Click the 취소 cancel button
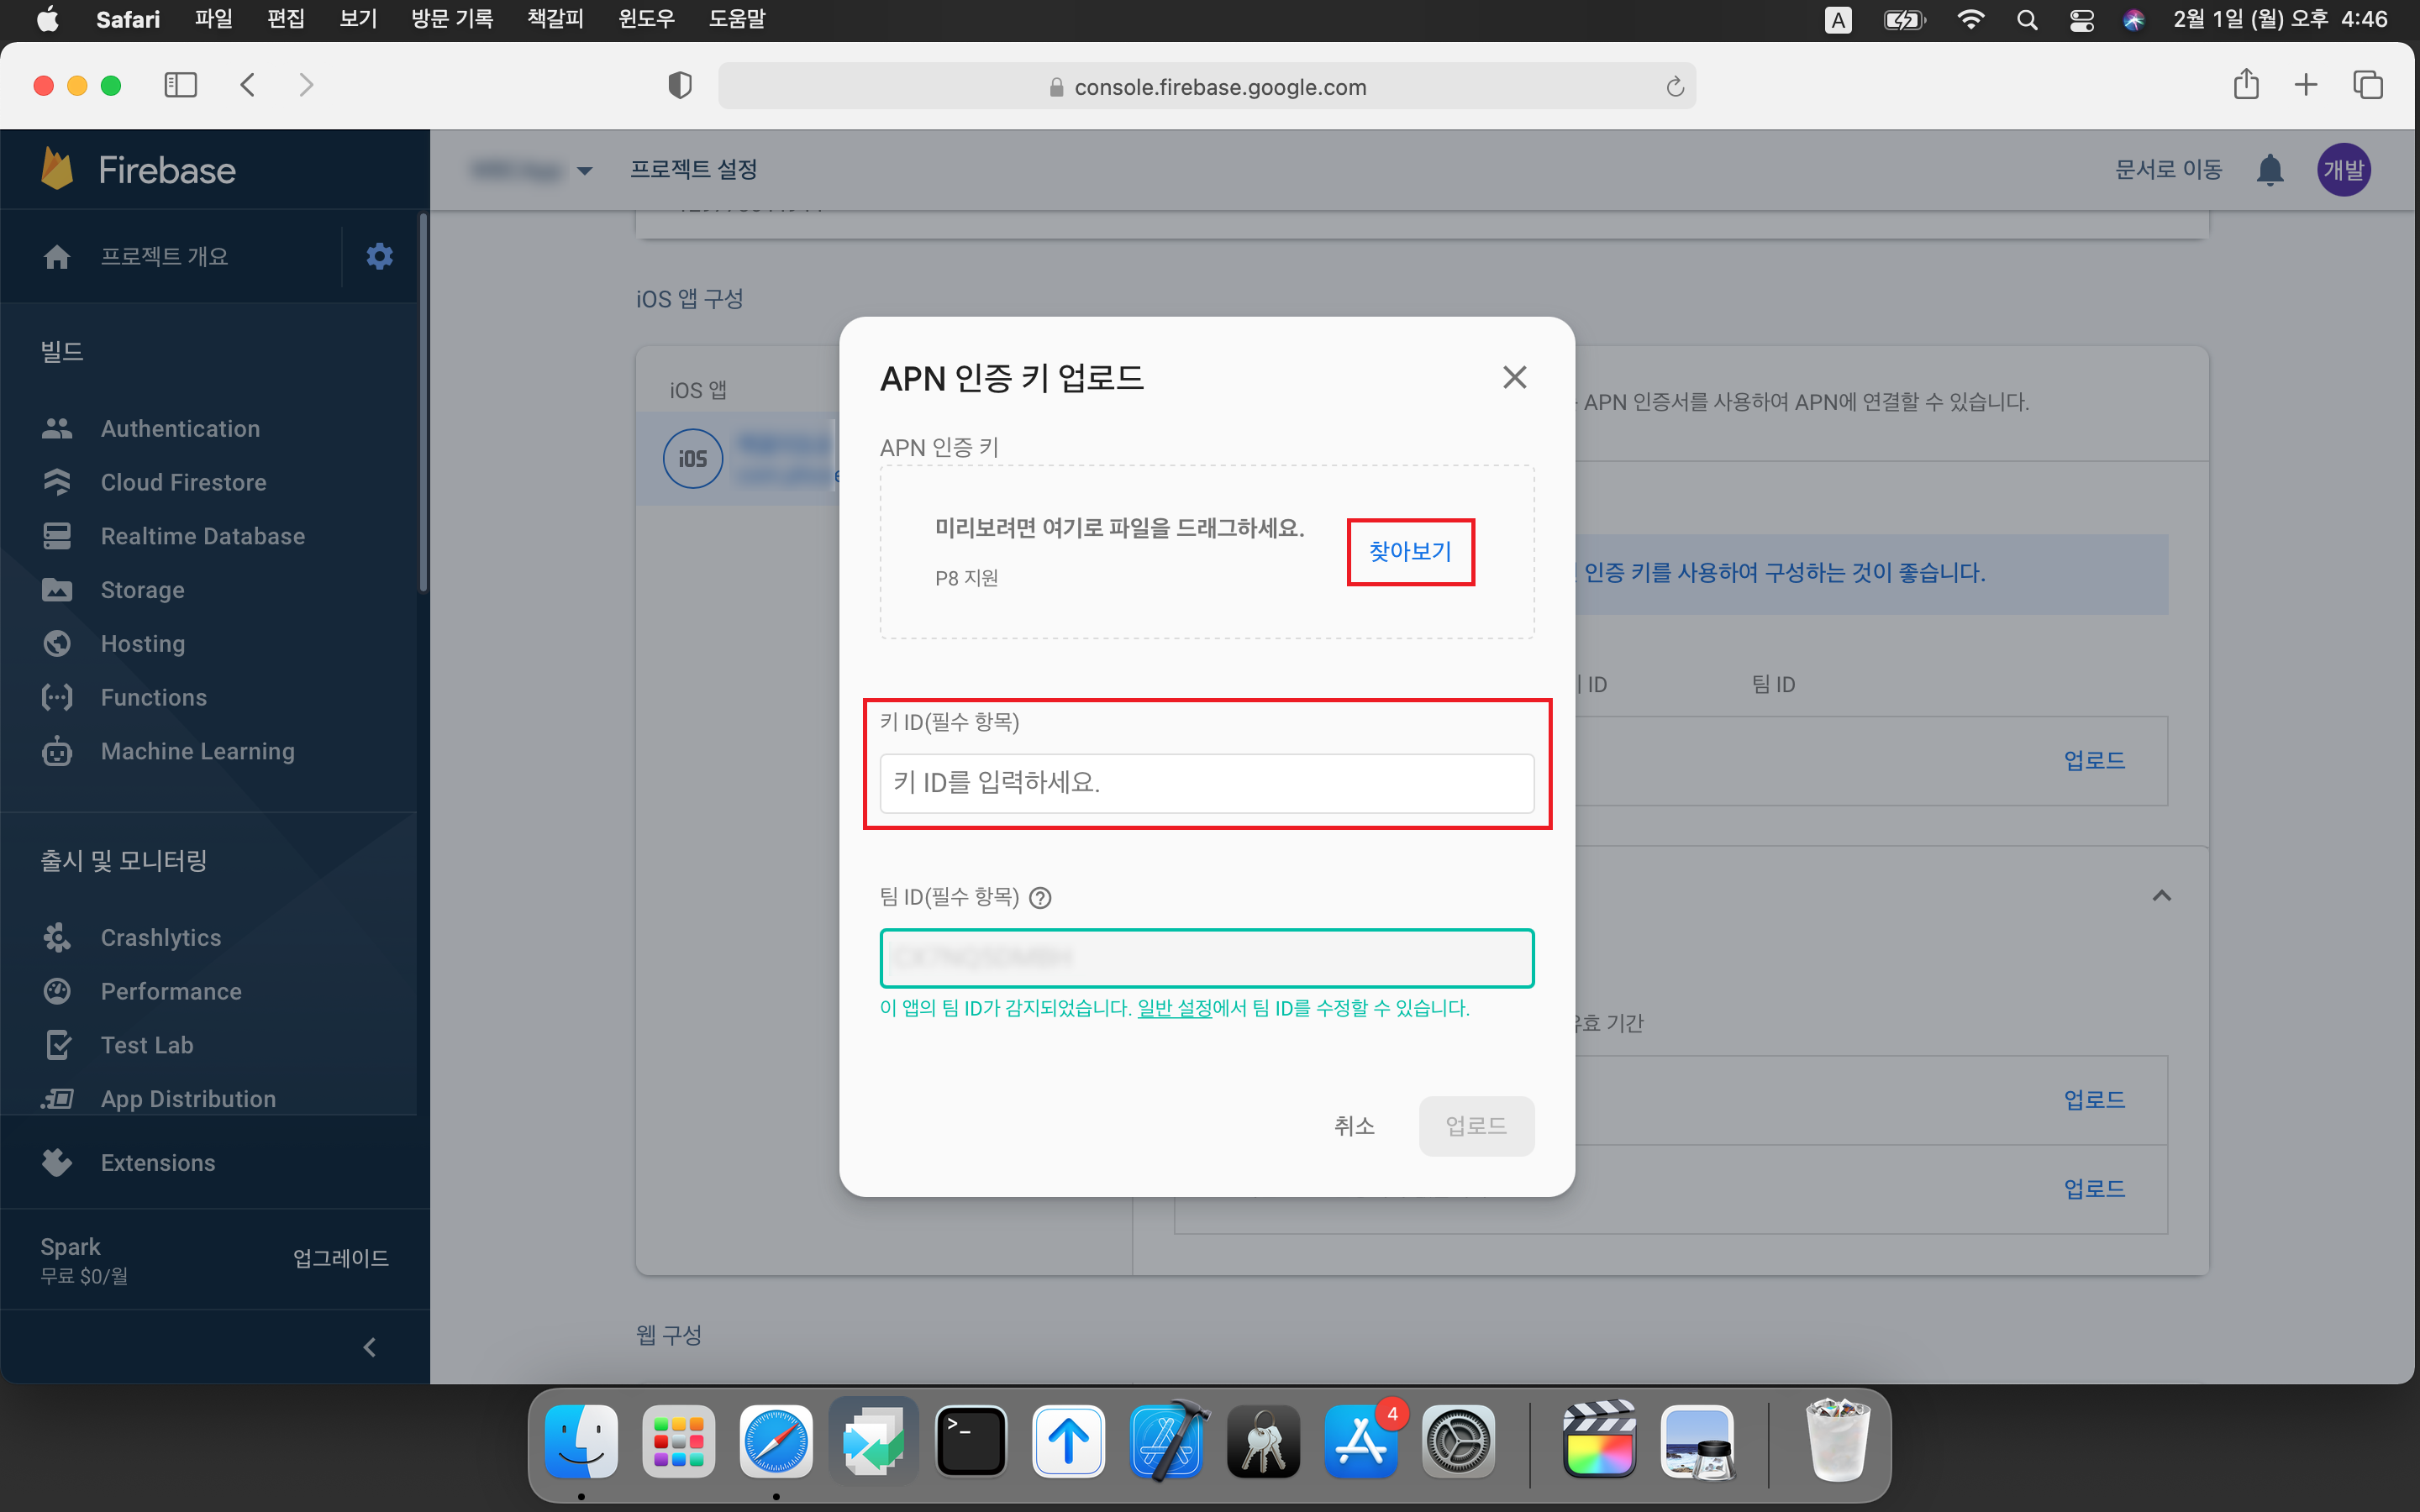This screenshot has width=2420, height=1512. 1354,1126
